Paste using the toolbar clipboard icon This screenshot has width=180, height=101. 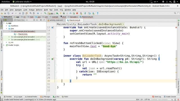pyautogui.click(x=26, y=13)
